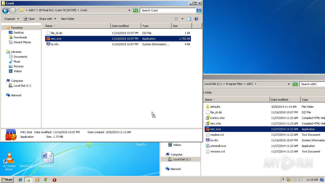
Task: Click volume icon in system tray
Action: pyautogui.click(x=295, y=180)
